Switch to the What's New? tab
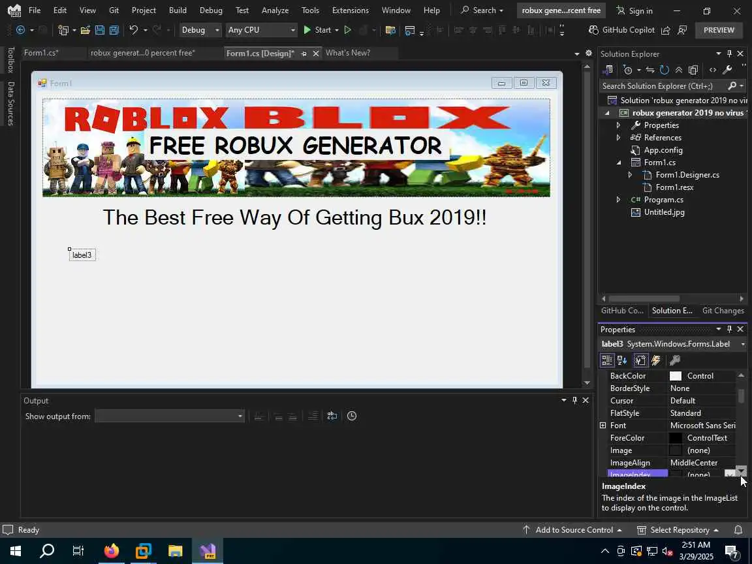Screen dimensions: 752x564 coord(348,53)
